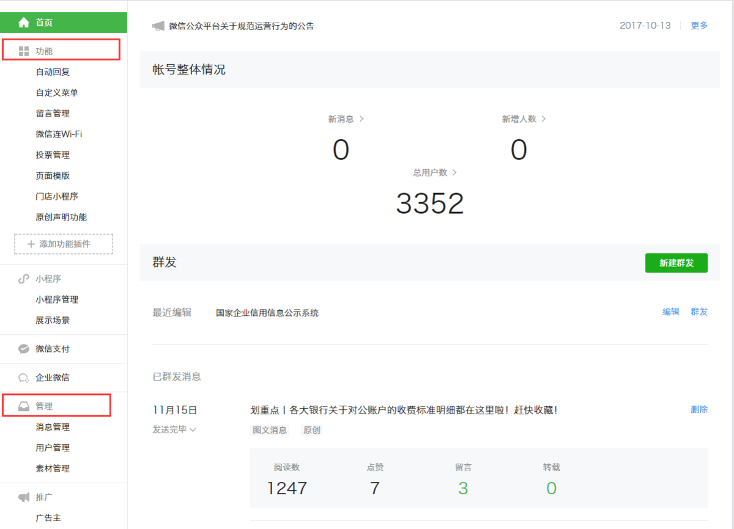The image size is (734, 529).
Task: Click the 原创 tag
Action: point(312,429)
